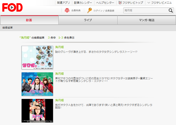Click the second 海月姫 title link
Image resolution: width=176 pixels, height=125 pixels.
point(59,74)
